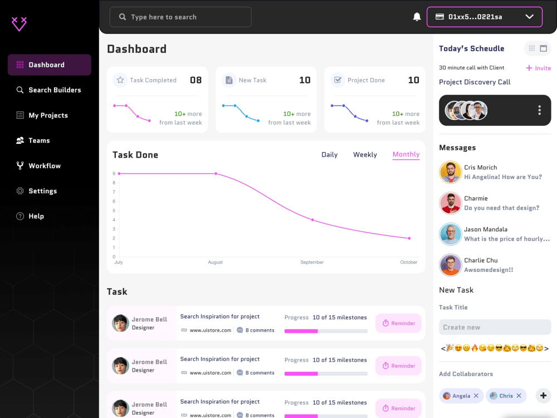
Task: Expand the wallet address dropdown chevron
Action: [529, 17]
